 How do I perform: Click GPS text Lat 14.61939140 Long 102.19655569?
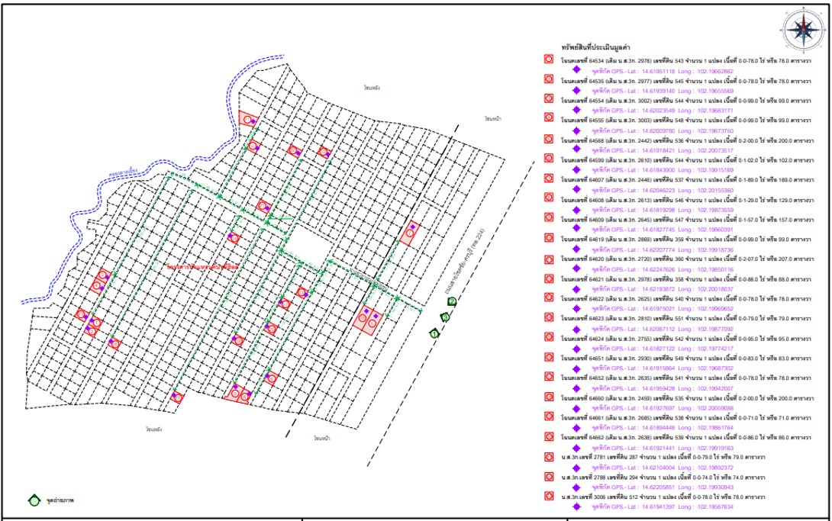click(x=663, y=92)
